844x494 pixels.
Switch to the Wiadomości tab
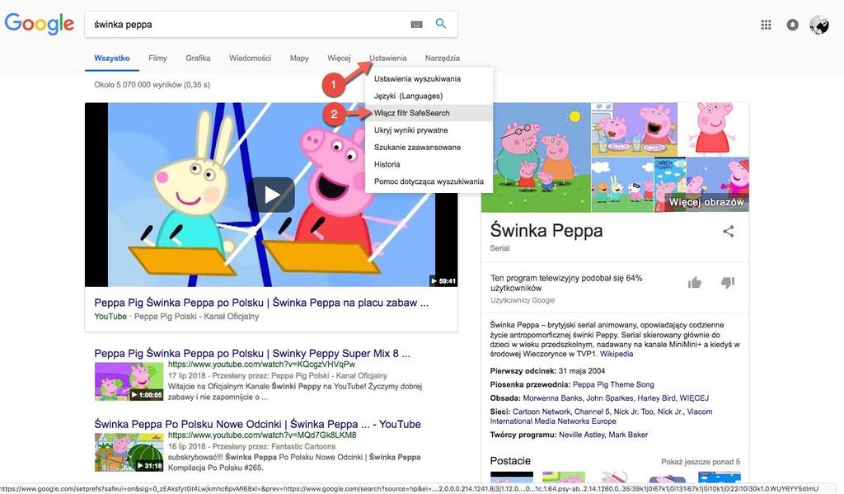pyautogui.click(x=250, y=59)
